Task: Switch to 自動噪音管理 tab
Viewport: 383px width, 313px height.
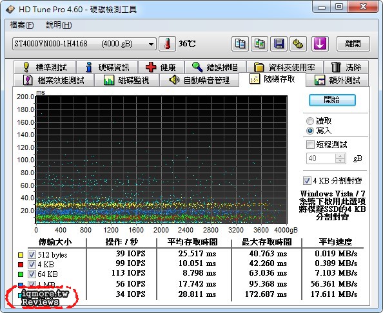Action: click(199, 80)
